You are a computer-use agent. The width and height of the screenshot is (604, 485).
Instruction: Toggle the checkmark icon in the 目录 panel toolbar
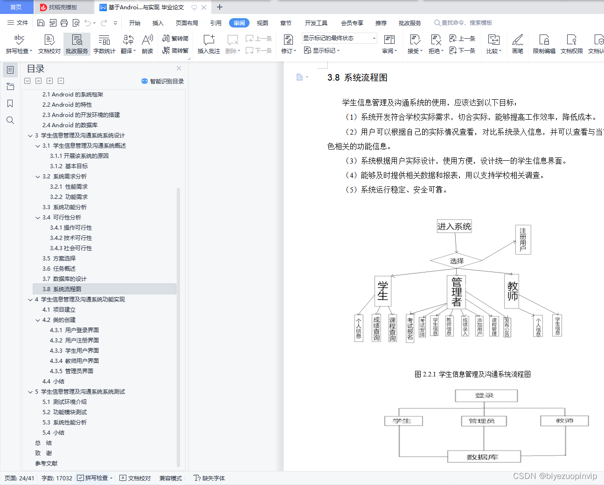[27, 81]
